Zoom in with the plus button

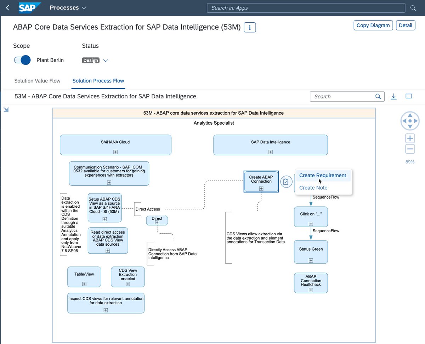[x=410, y=138]
